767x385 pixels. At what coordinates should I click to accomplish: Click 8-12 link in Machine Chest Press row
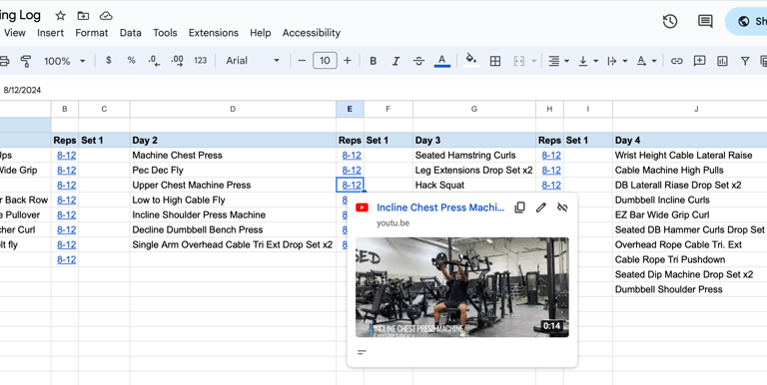coord(352,156)
